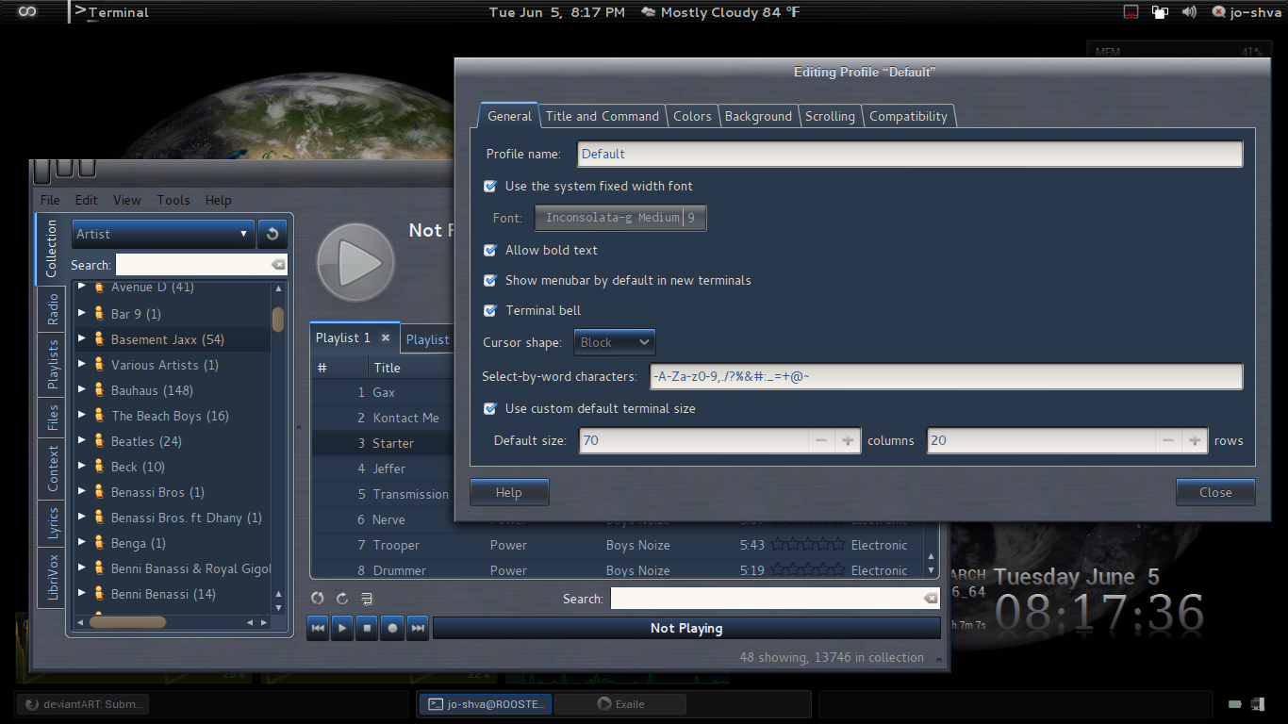
Task: Refresh the collection tree with the reload button
Action: point(272,234)
